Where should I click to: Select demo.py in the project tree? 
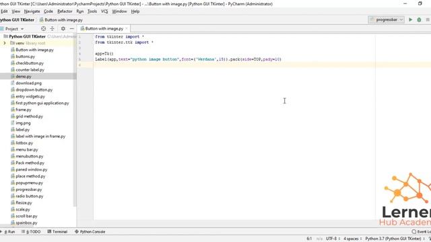click(x=24, y=77)
